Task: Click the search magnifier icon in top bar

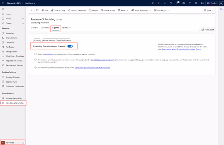Action: (x=153, y=3)
